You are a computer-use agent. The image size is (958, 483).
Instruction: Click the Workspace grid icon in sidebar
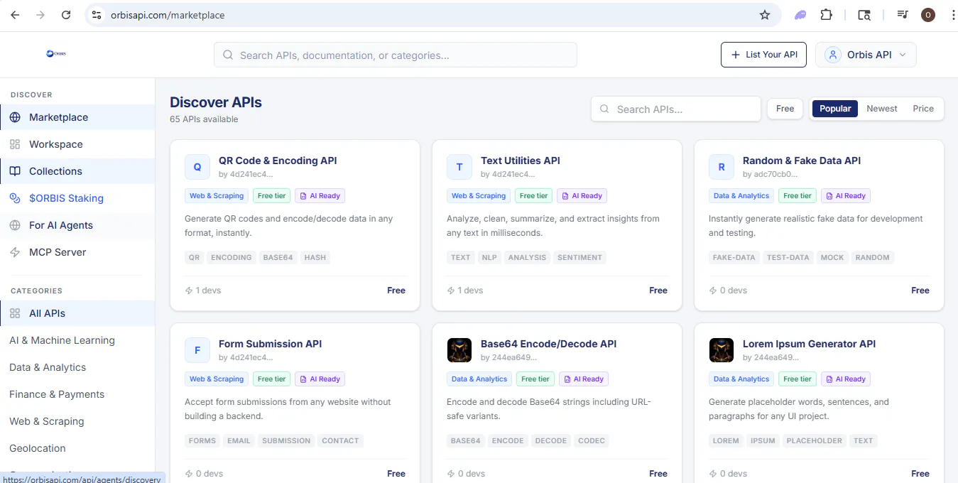(x=15, y=144)
